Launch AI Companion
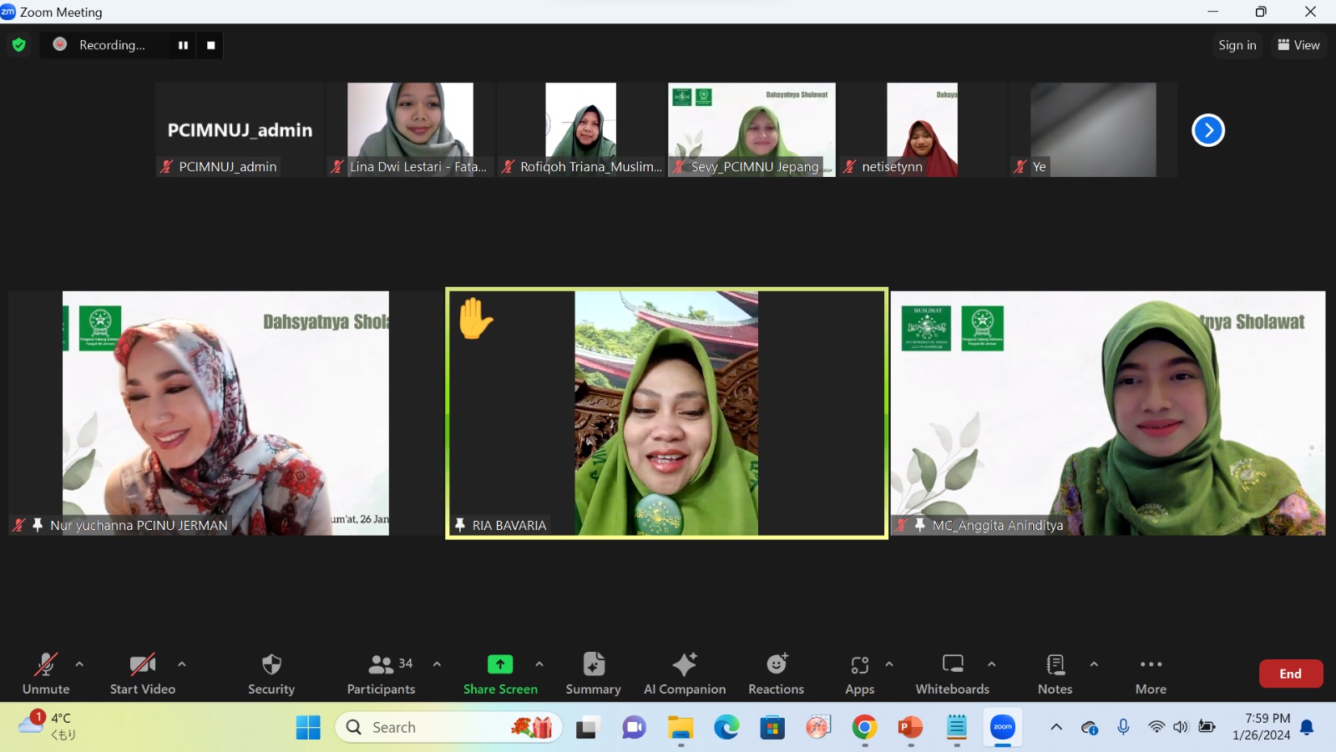Image resolution: width=1336 pixels, height=752 pixels. [x=684, y=673]
